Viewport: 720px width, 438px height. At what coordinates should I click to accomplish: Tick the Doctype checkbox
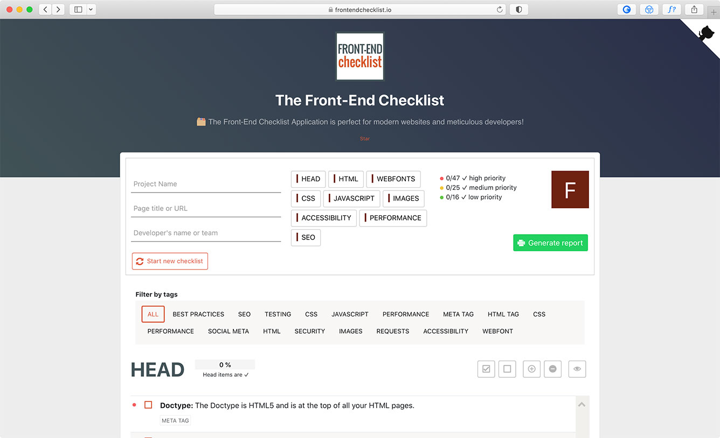(x=148, y=405)
